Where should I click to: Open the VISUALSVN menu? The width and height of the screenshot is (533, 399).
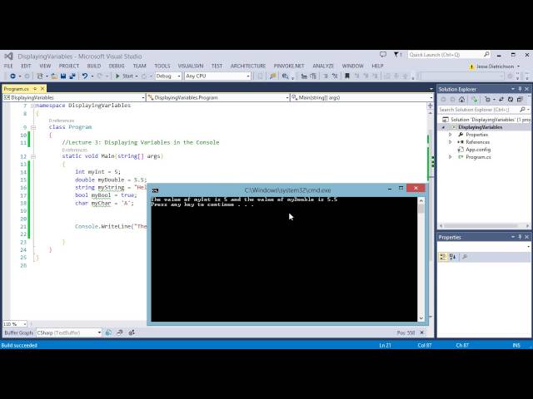(191, 66)
